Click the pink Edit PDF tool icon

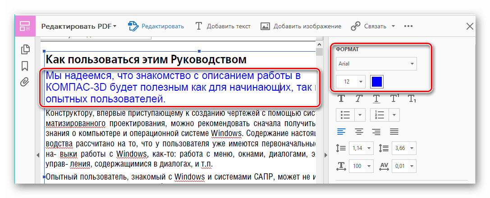(24, 26)
